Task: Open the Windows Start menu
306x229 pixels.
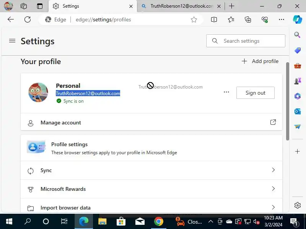Action: 9,221
